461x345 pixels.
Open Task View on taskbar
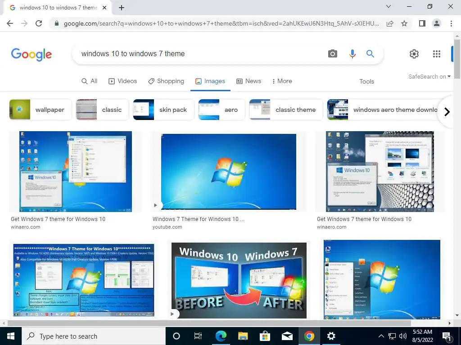(198, 336)
